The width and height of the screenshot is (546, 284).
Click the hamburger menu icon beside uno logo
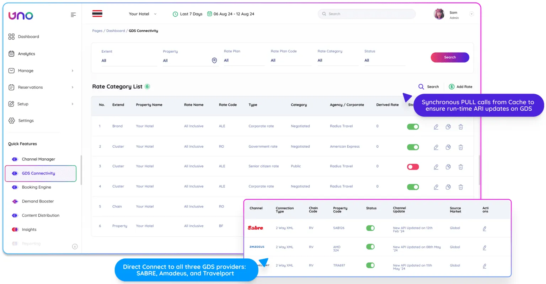coord(73,15)
